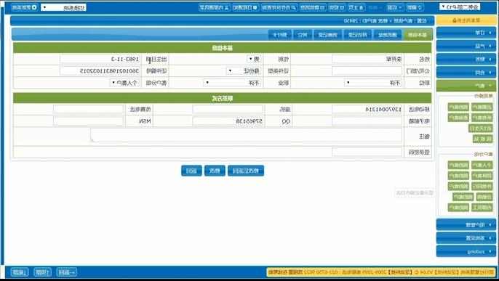The image size is (499, 281).
Task: Open the 性别 gender dropdown showing 男
Action: 254,59
